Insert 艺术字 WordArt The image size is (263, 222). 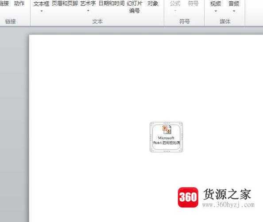(x=88, y=4)
